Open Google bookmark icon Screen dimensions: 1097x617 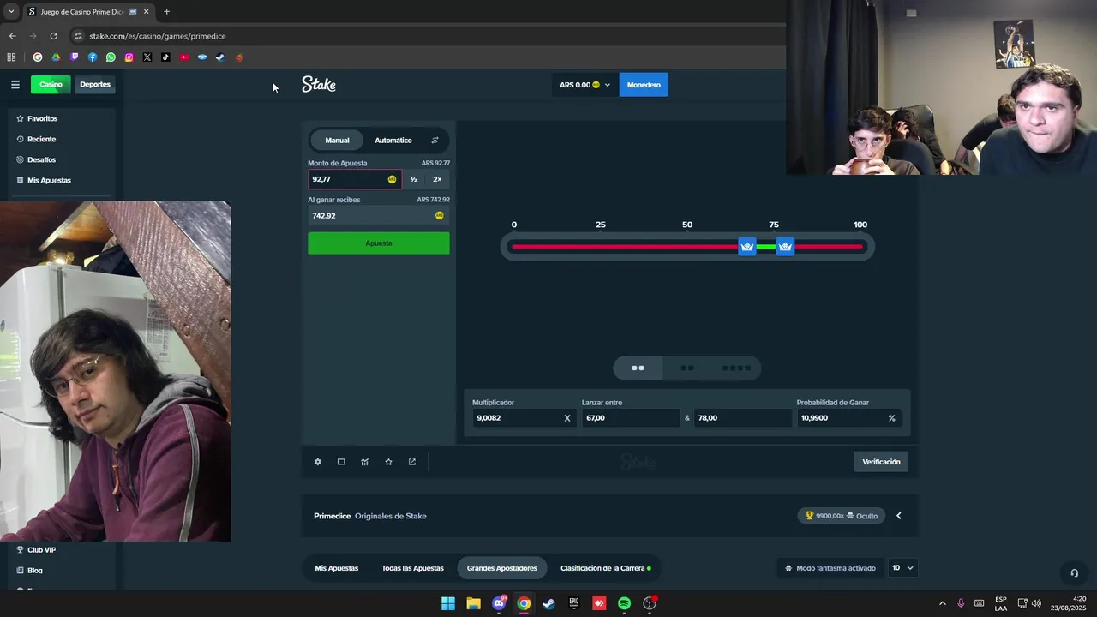pos(38,57)
